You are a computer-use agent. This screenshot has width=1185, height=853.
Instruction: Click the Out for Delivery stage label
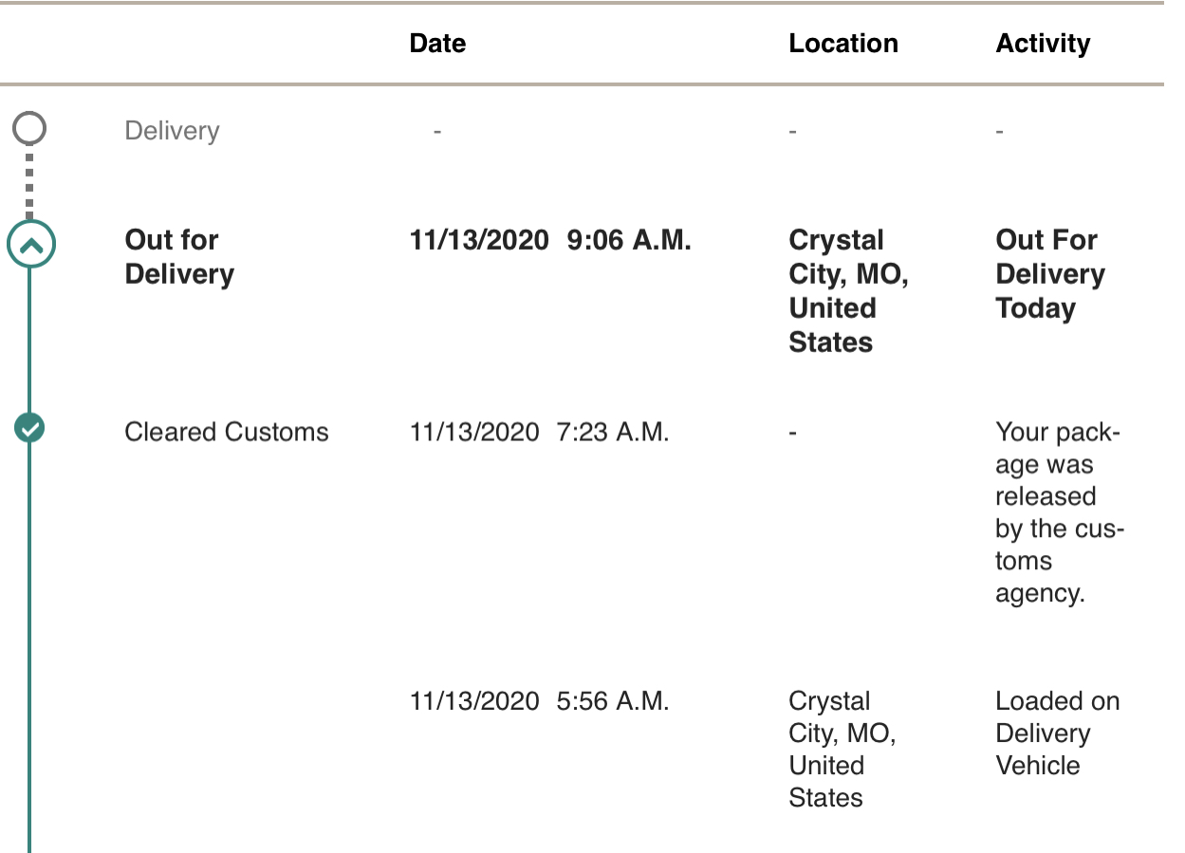[179, 257]
